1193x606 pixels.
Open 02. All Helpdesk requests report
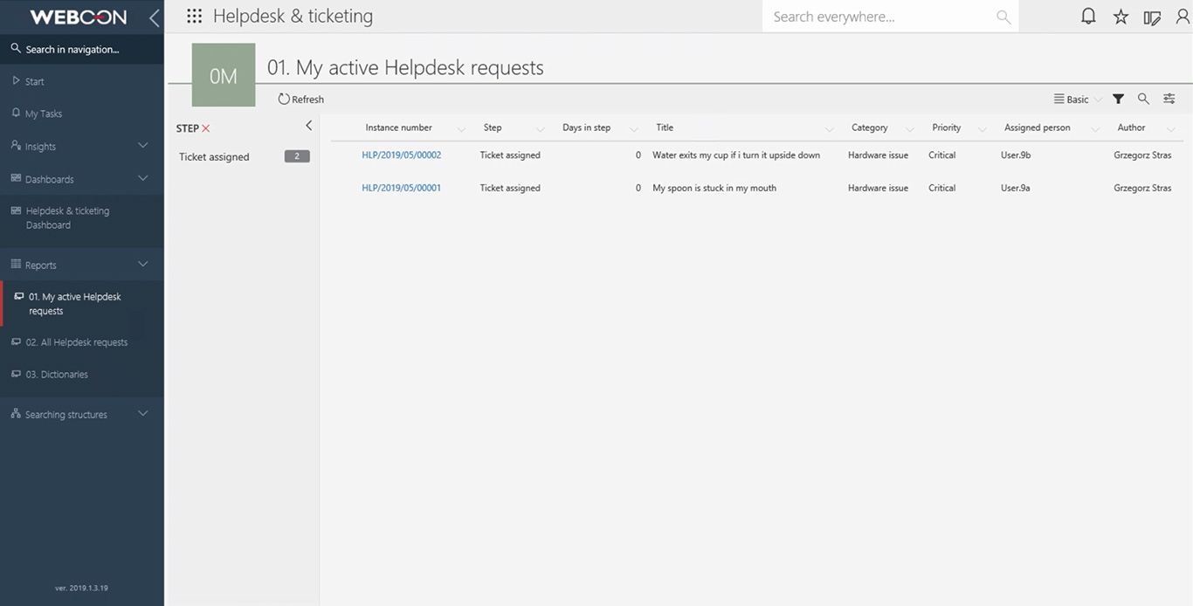[x=77, y=342]
